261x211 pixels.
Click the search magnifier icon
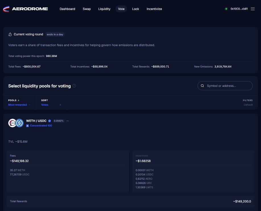click(x=202, y=86)
